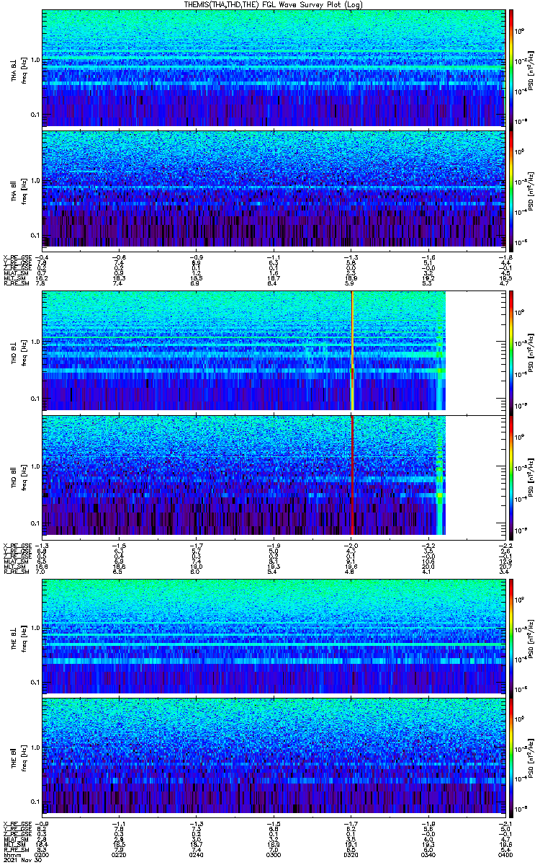Click the red vertical spike in THD B⊥ panel

352,350
